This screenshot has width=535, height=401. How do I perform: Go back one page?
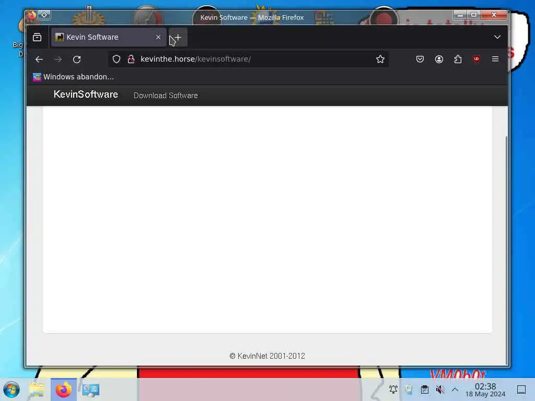[x=39, y=60]
